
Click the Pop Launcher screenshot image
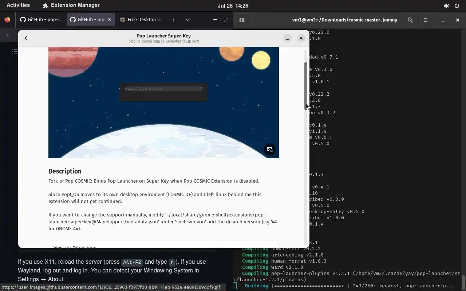[x=163, y=103]
